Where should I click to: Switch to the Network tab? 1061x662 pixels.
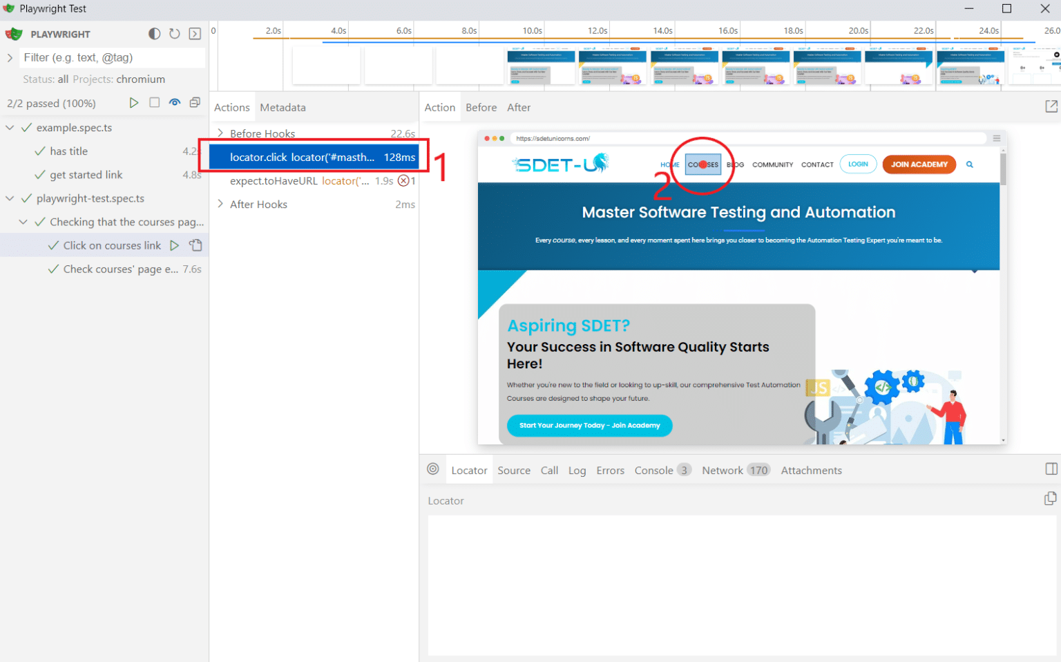[x=722, y=471]
